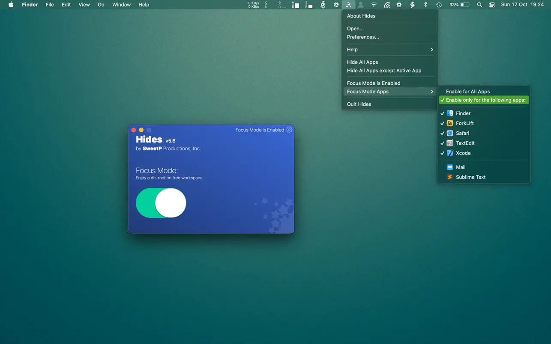Choose Preferences... from Hides menu
551x344 pixels.
coord(363,37)
